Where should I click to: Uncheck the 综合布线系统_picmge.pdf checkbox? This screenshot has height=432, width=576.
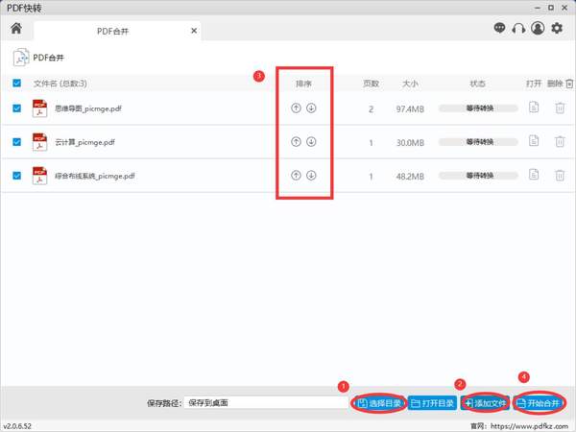(x=17, y=176)
